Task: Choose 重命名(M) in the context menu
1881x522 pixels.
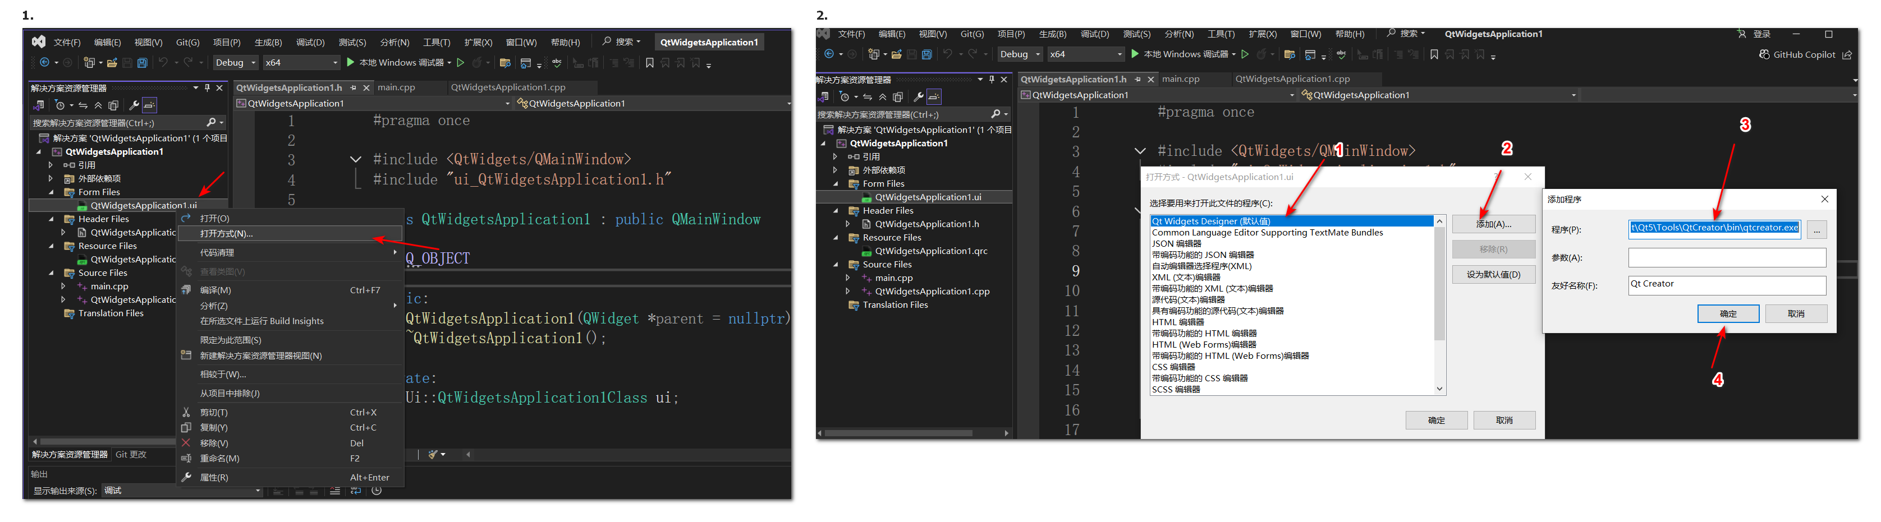Action: 290,459
